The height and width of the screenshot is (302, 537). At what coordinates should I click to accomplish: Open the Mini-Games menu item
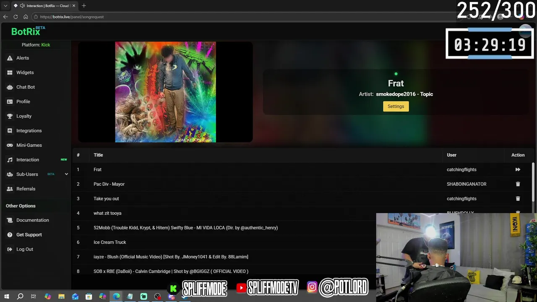tap(29, 145)
